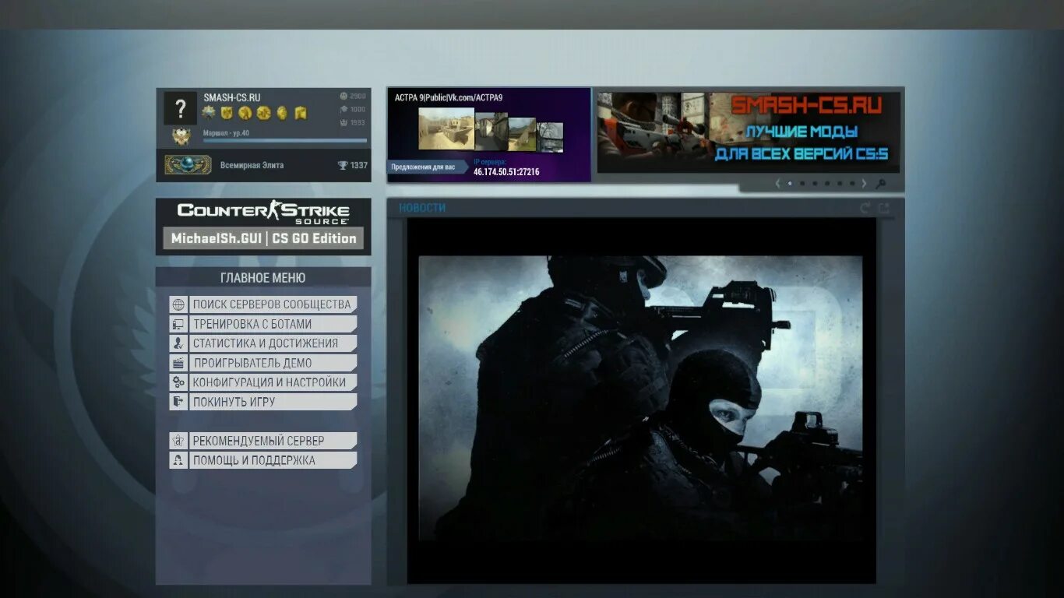Click the gears icon beside Конфигурация и настройки

[x=178, y=382]
